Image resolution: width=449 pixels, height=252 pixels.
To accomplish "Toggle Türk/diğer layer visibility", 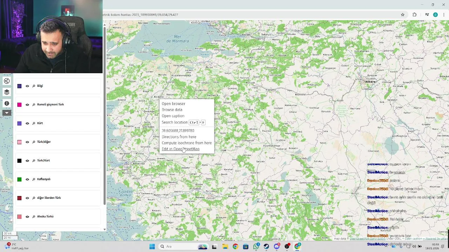I will 27,142.
